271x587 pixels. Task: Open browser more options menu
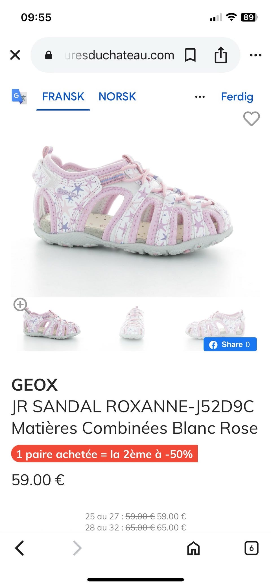(x=255, y=55)
